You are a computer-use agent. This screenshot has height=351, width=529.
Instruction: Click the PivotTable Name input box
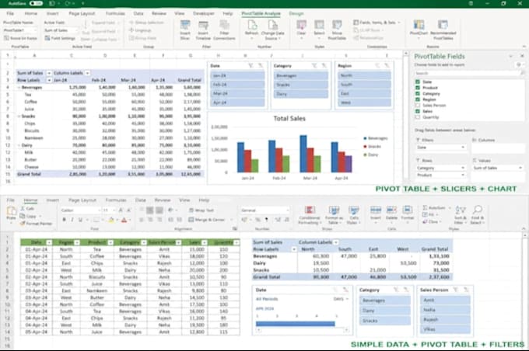(x=19, y=30)
